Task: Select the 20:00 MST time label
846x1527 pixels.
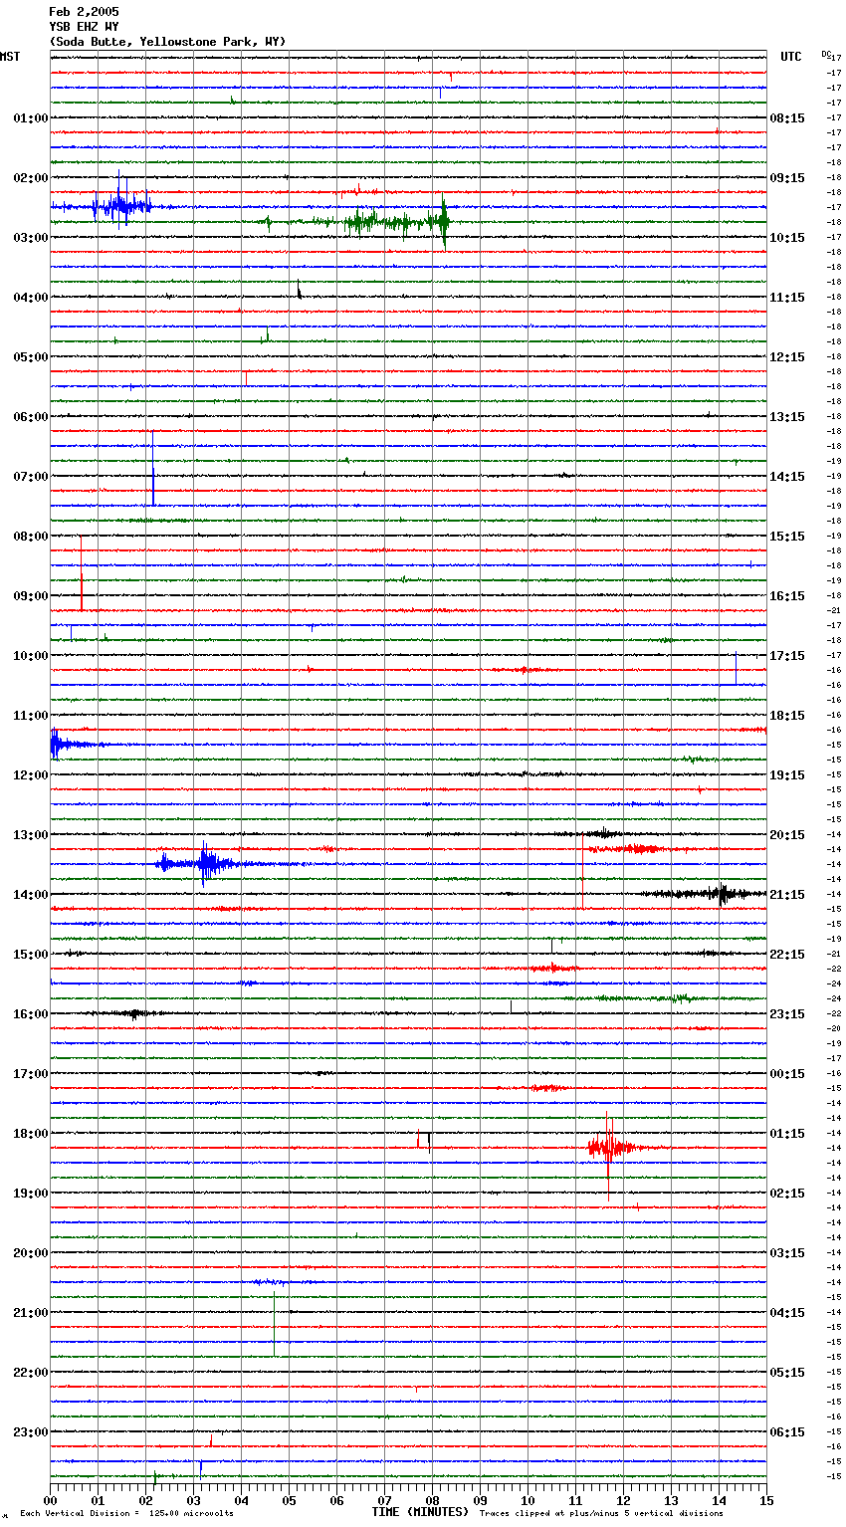Action: [30, 1253]
